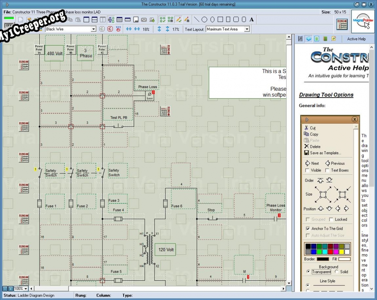The width and height of the screenshot is (377, 300).
Task: Click the Next button
Action: 312,163
